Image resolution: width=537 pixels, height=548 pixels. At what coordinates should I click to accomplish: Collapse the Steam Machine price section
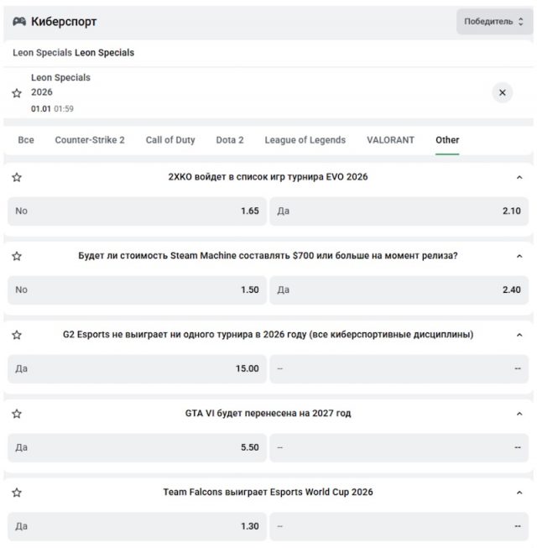(x=519, y=256)
